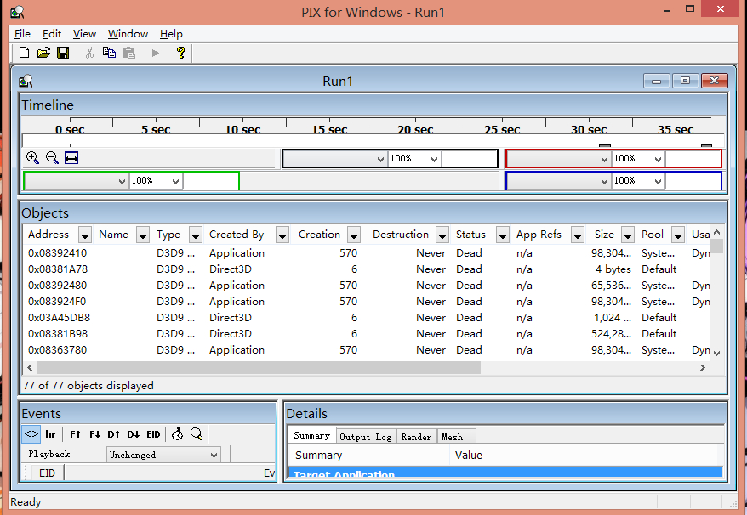This screenshot has height=515, width=747.
Task: Toggle the <> button in Events toolbar
Action: click(x=31, y=434)
